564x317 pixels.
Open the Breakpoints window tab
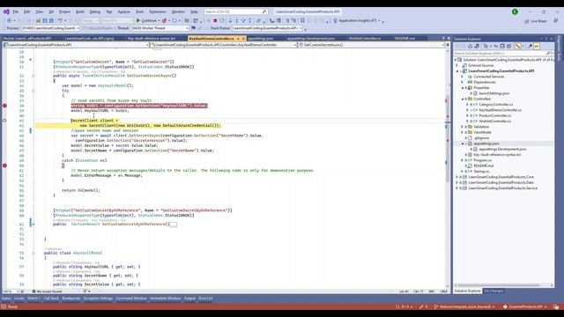[x=71, y=299]
